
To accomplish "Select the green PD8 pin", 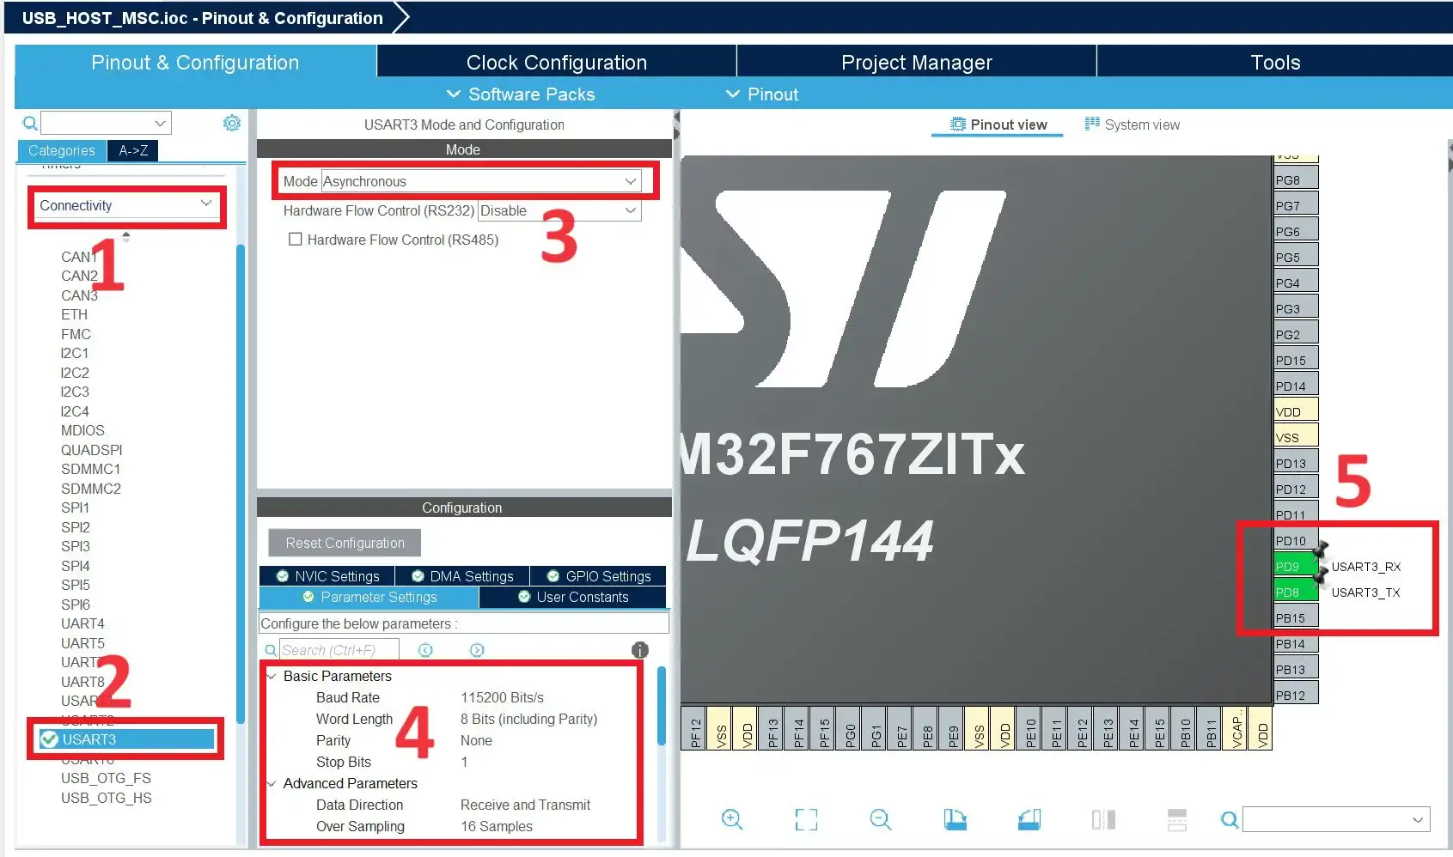I will (x=1295, y=592).
